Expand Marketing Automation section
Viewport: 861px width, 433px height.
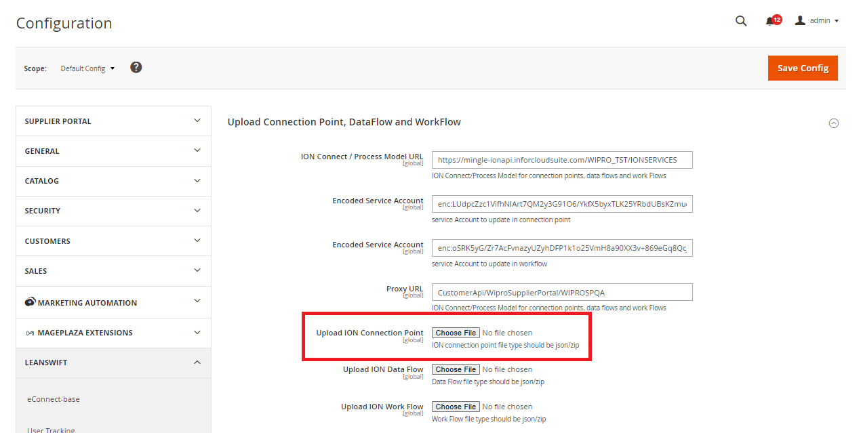[113, 302]
